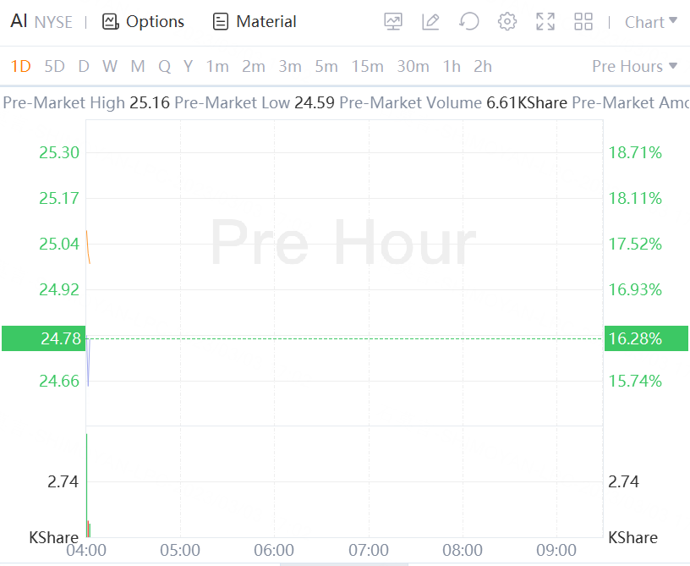Select the 1D timeframe tab
Viewport: 690px width, 566px height.
pos(20,66)
